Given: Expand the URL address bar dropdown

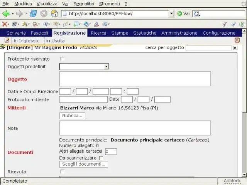Looking at the screenshot, I should [x=171, y=14].
